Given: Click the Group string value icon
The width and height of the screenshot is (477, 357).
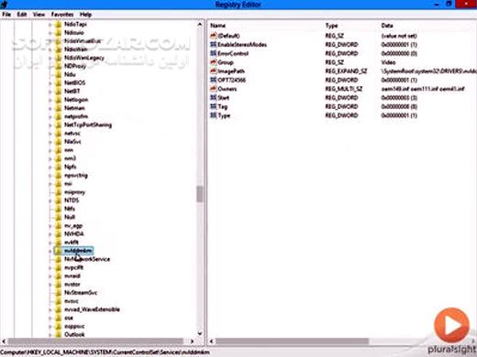Looking at the screenshot, I should coord(214,62).
